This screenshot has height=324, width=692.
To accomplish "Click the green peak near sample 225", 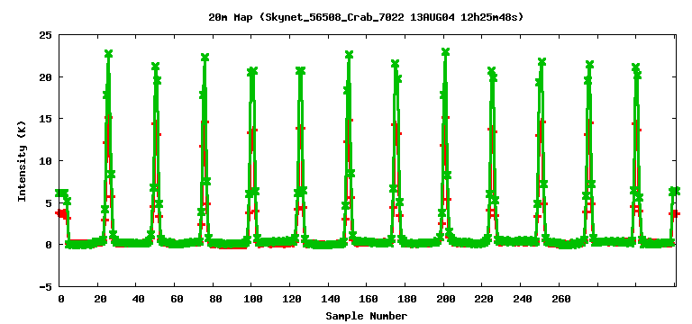I will tap(492, 71).
